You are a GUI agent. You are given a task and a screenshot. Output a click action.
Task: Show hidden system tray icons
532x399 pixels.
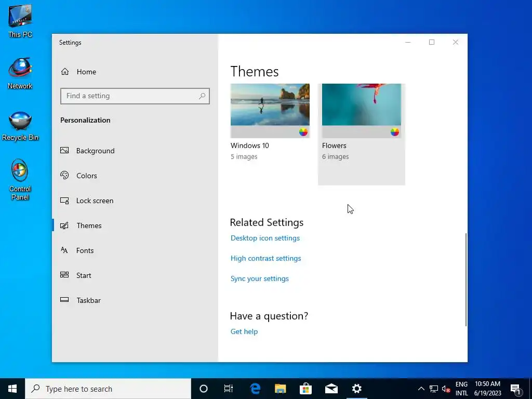pos(421,389)
